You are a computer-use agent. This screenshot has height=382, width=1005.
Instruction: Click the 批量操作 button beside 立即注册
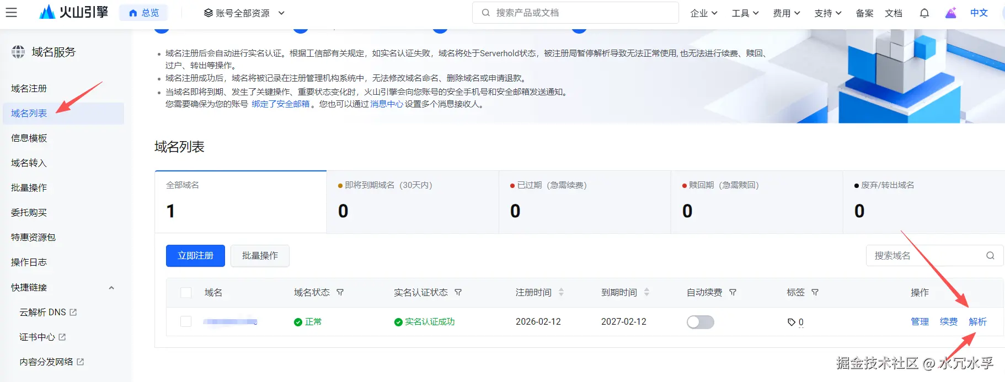[x=260, y=256]
